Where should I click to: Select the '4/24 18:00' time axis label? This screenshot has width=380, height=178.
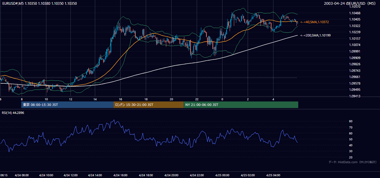146,175
